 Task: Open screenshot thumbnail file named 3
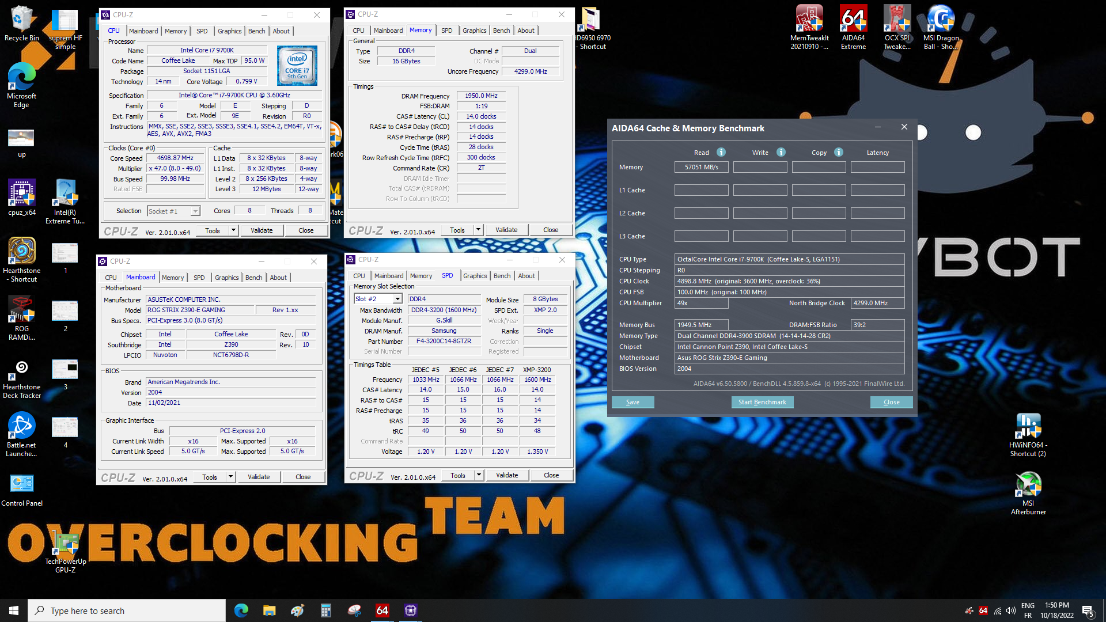coord(65,374)
